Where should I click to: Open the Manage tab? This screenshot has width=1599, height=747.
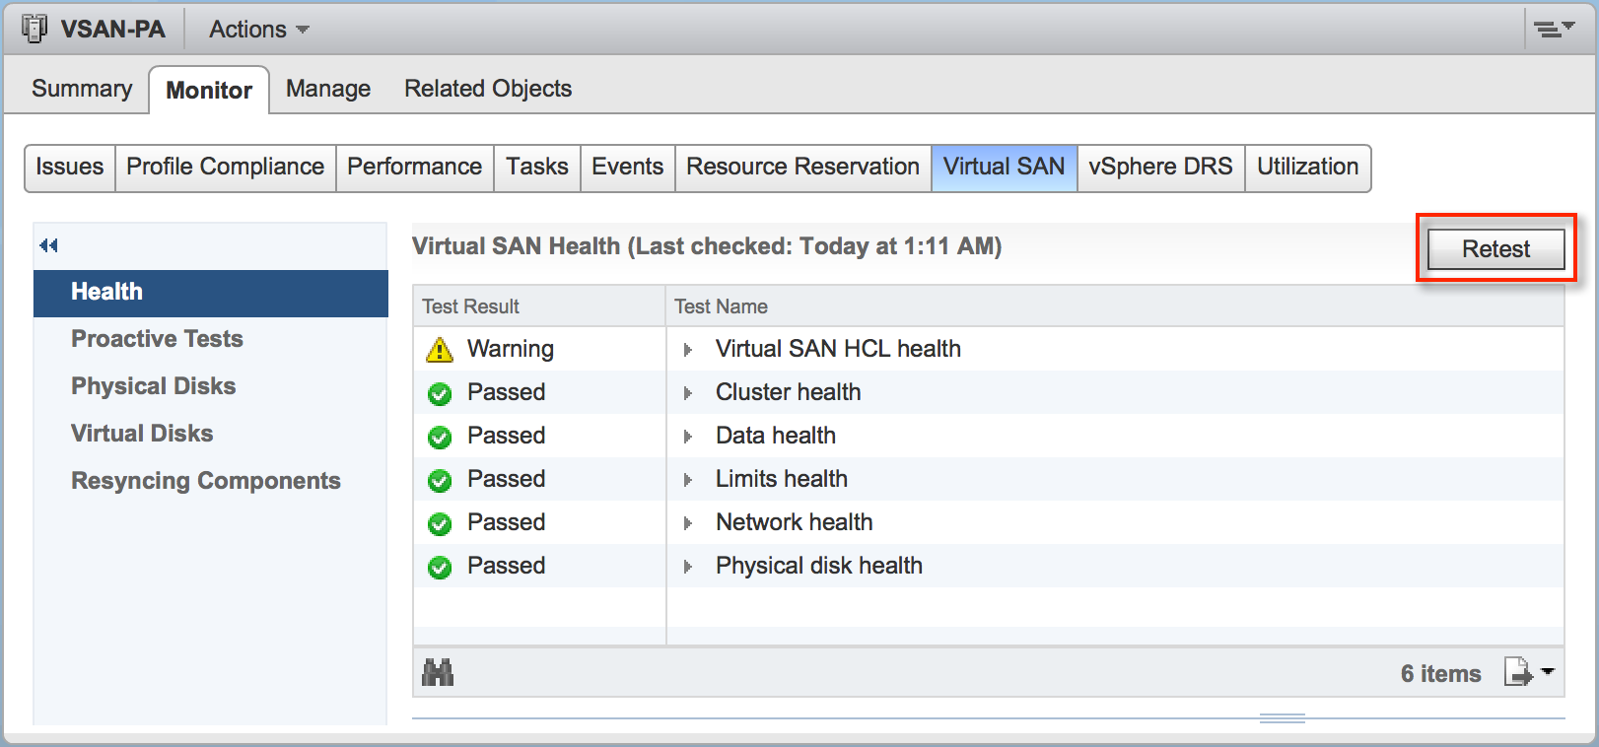tap(328, 89)
